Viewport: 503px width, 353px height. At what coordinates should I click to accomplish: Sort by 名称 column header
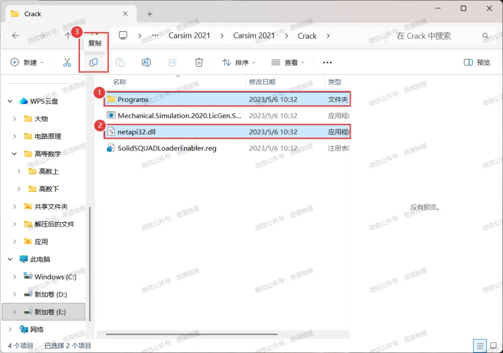119,82
